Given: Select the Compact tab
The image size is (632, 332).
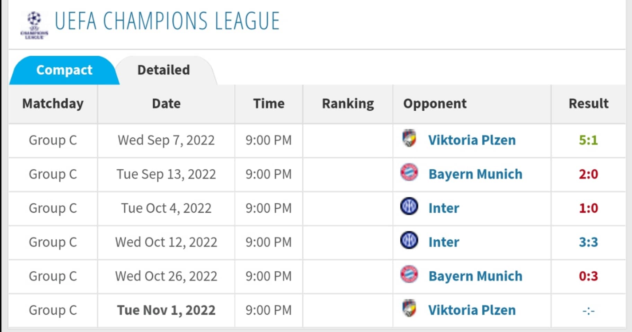Looking at the screenshot, I should coord(64,70).
